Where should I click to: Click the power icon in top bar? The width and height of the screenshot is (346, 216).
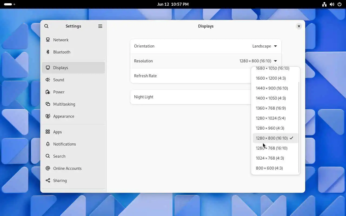point(340,4)
